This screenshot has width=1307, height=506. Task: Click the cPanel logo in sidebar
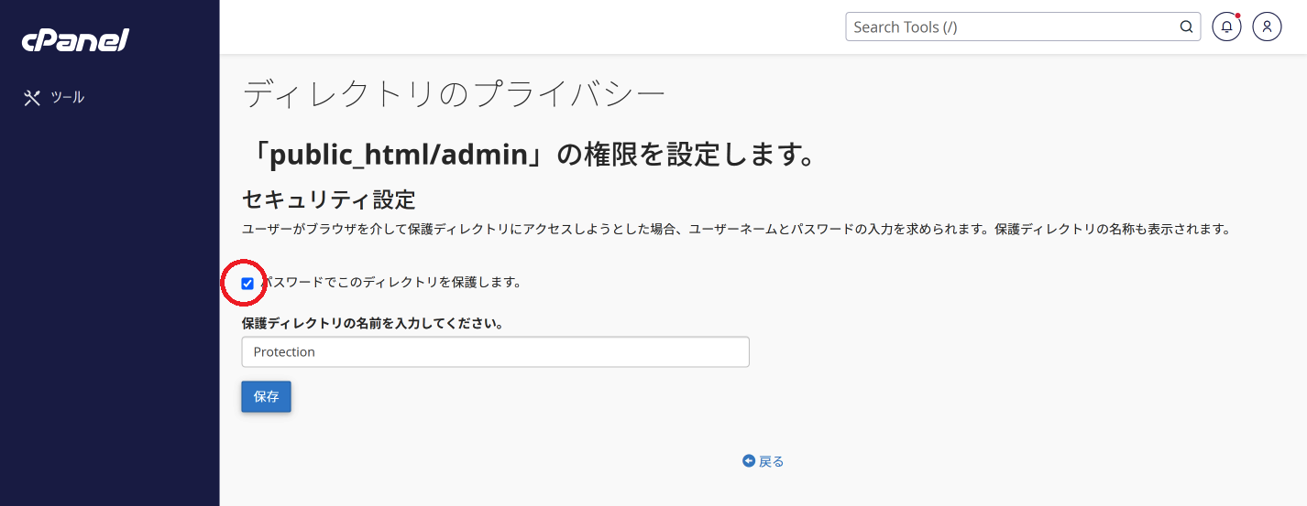pyautogui.click(x=75, y=40)
